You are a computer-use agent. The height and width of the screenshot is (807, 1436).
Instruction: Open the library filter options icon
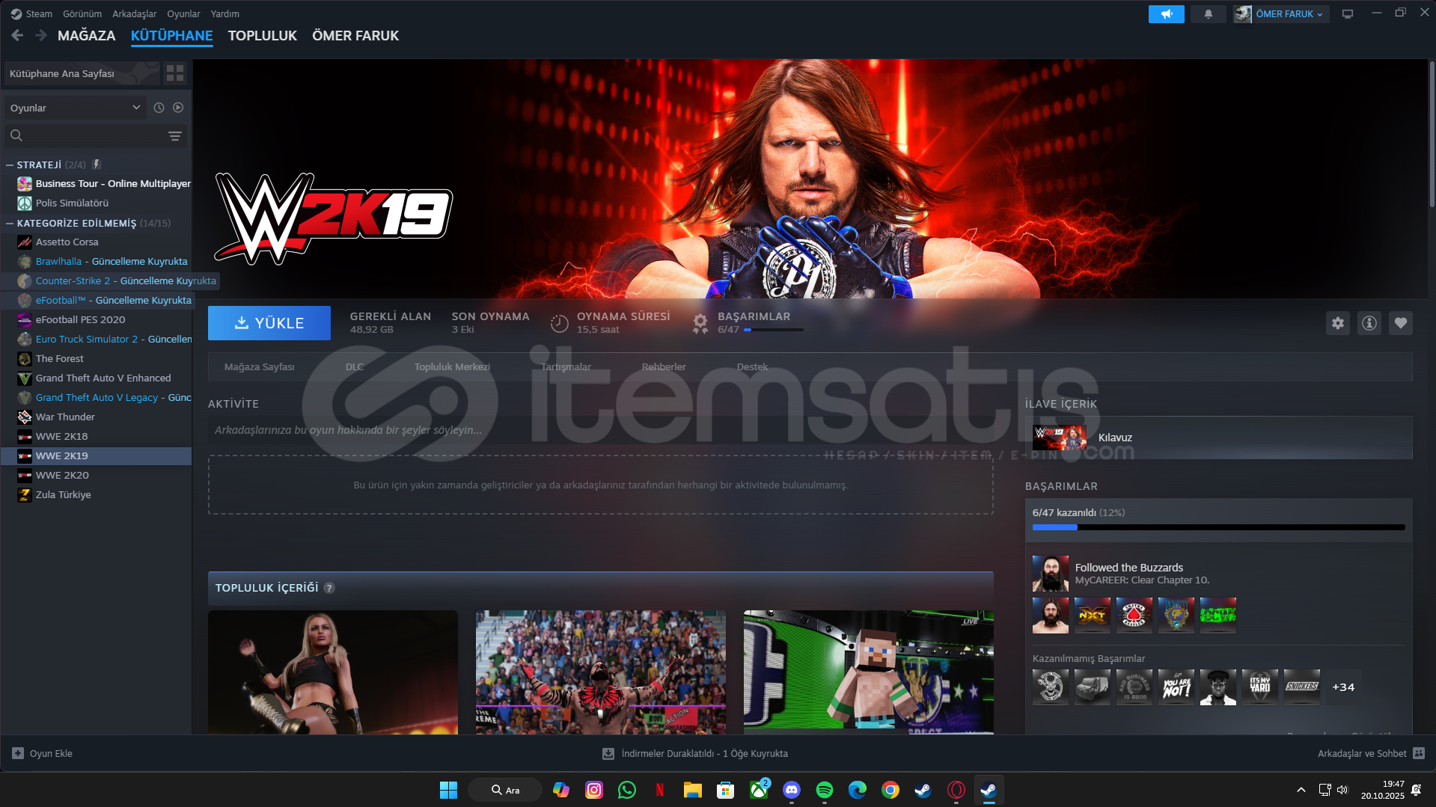pyautogui.click(x=174, y=136)
